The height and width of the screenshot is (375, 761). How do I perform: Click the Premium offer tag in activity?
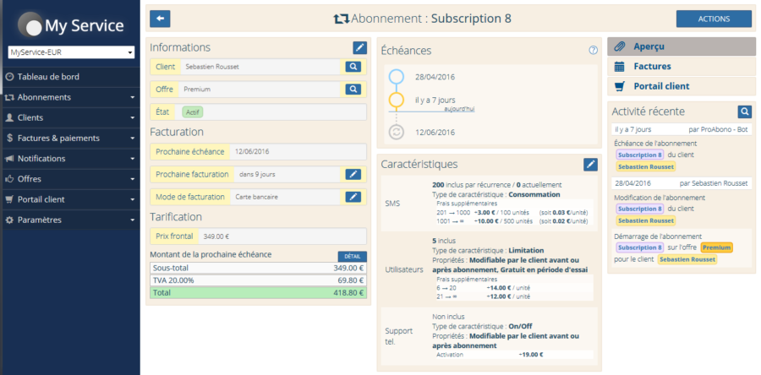coord(716,247)
